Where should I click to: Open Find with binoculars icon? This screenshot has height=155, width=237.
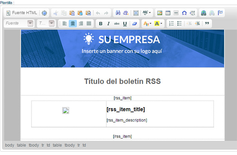tap(118, 13)
